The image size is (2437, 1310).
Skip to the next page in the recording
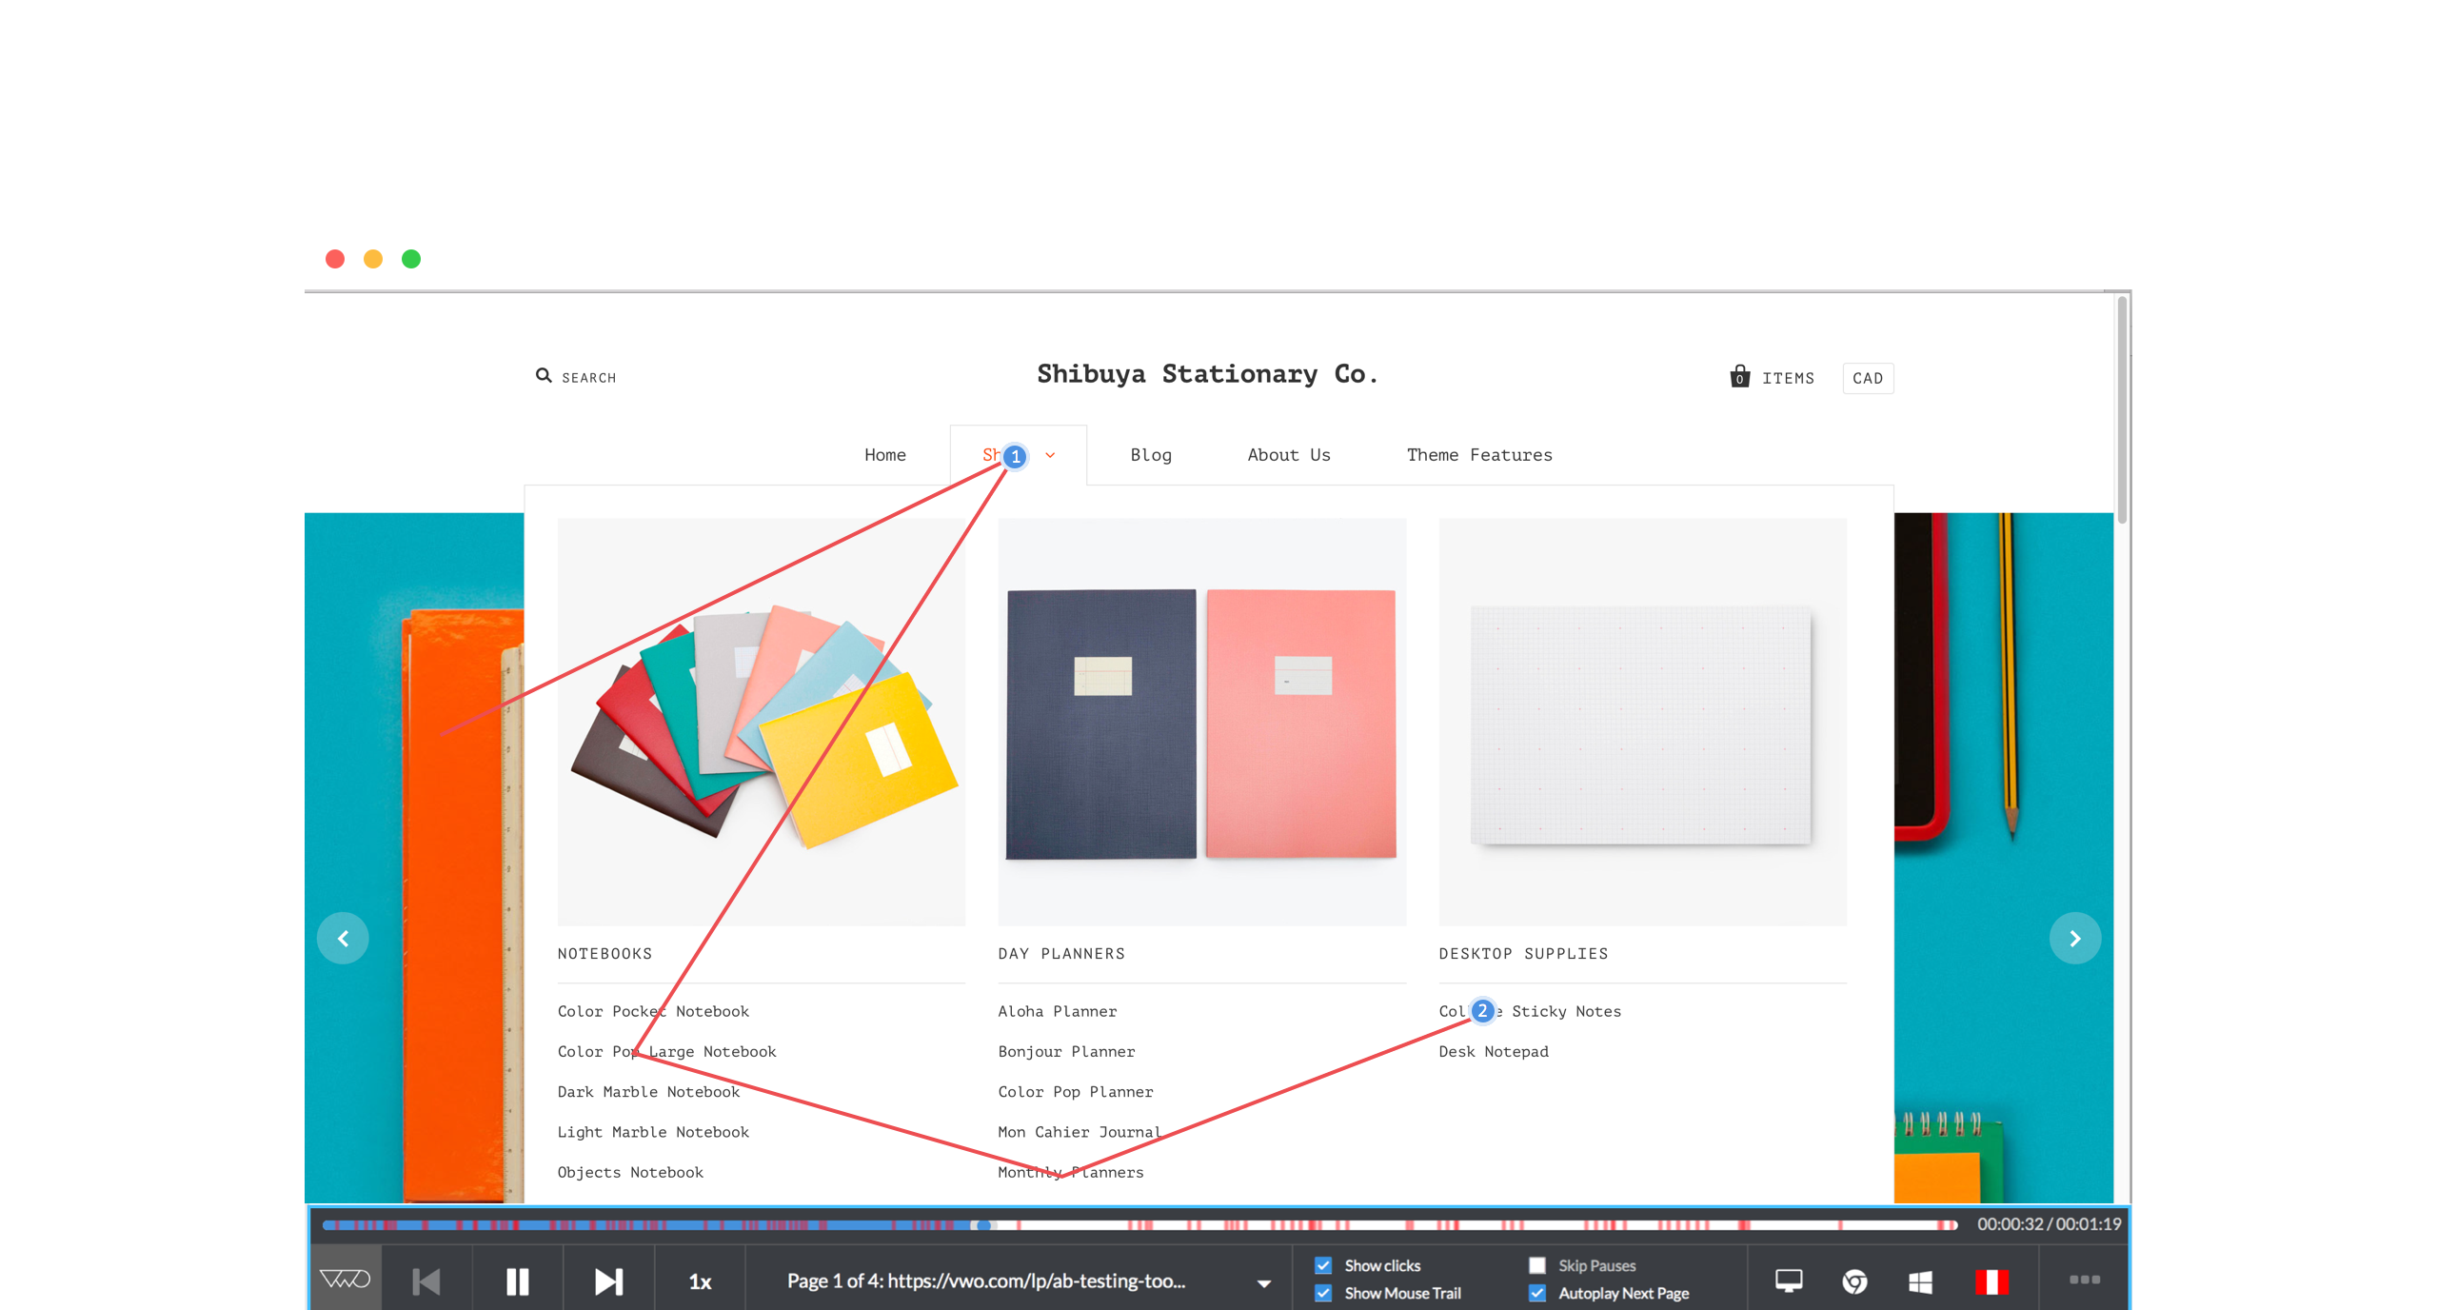coord(608,1281)
